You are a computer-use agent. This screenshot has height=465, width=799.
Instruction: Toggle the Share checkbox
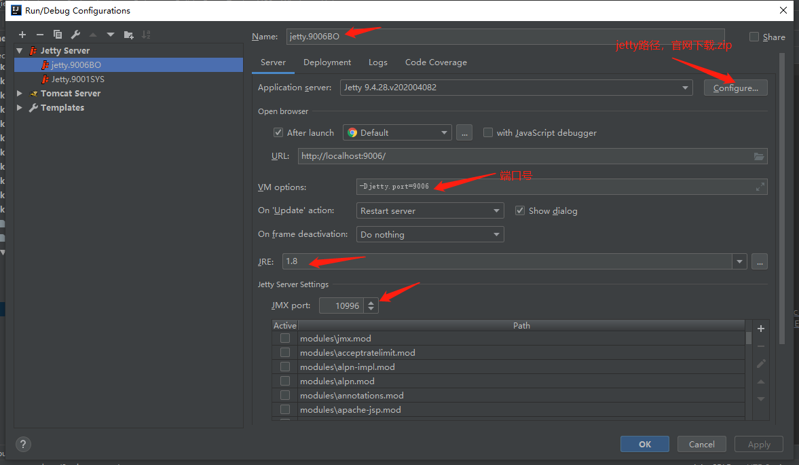(754, 37)
